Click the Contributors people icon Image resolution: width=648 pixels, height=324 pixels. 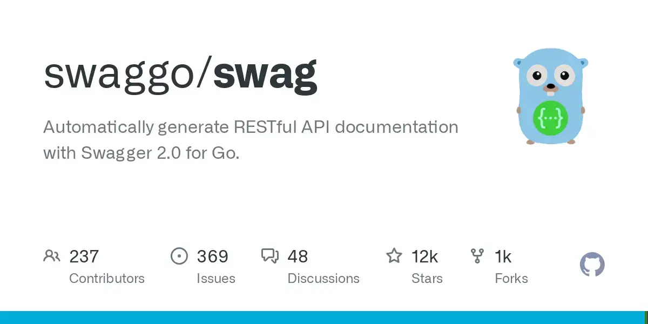click(51, 256)
